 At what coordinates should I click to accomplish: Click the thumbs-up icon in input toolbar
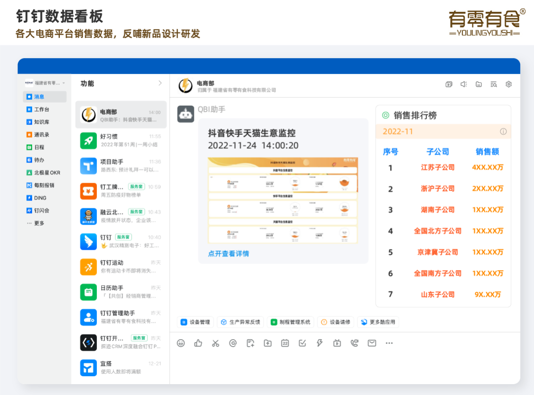pyautogui.click(x=198, y=343)
